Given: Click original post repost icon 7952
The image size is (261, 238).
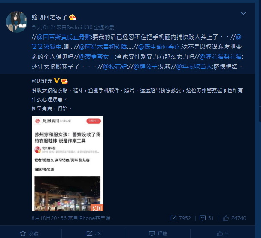Looking at the screenshot, I should point(181,218).
